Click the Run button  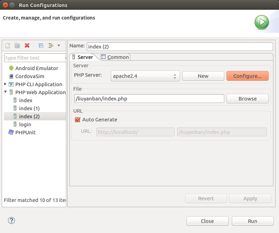(252, 221)
